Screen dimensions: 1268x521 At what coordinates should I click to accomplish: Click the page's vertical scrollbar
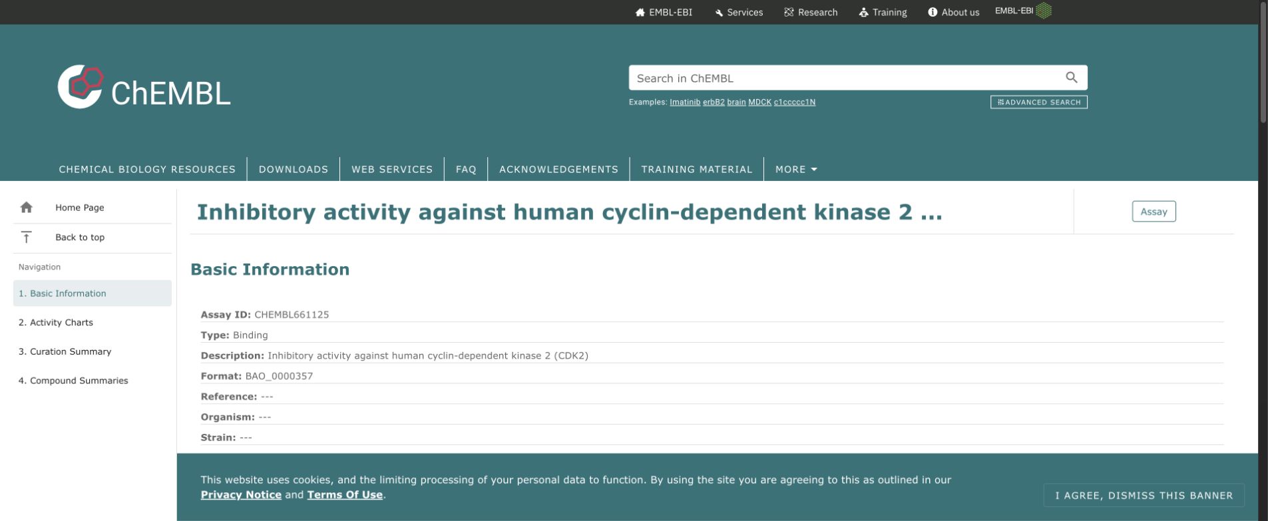pos(1263,63)
